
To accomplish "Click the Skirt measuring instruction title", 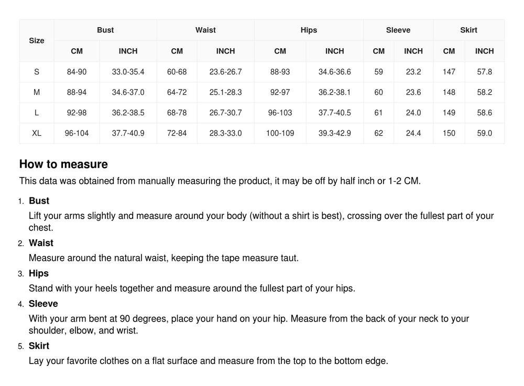I will (x=39, y=346).
